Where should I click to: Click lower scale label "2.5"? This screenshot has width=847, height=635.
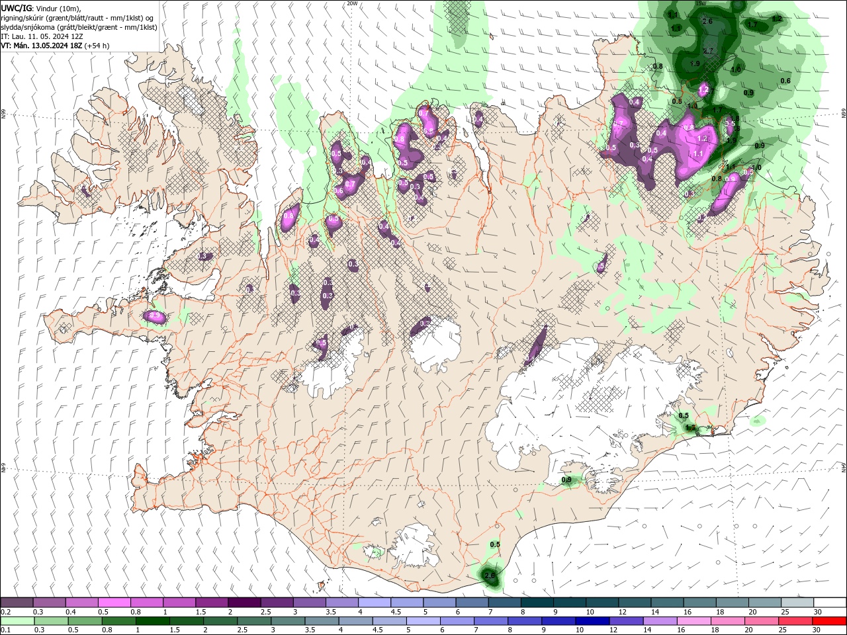click(243, 630)
